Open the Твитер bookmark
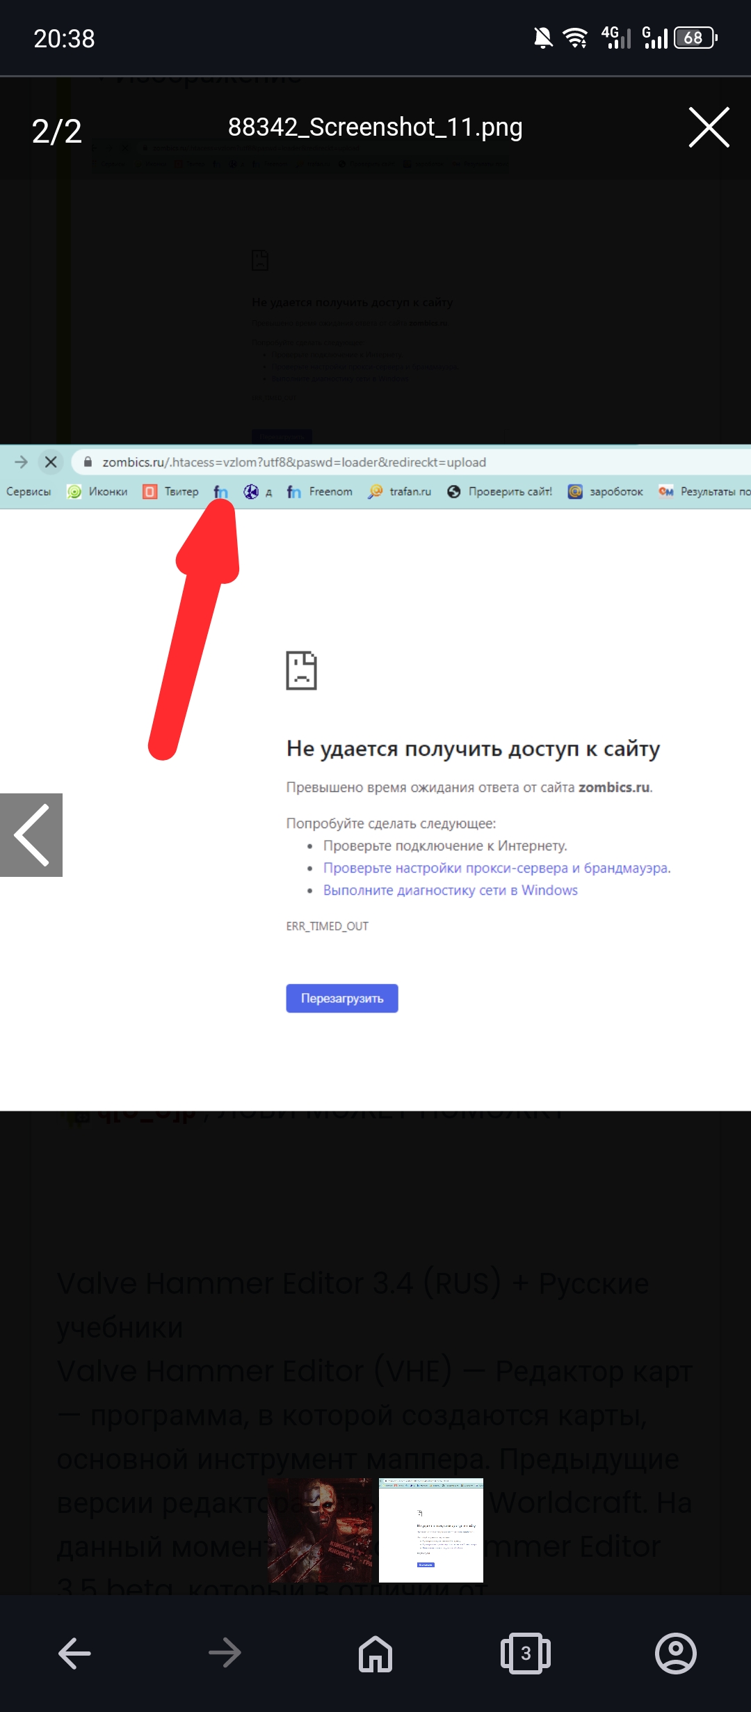The image size is (751, 1712). pyautogui.click(x=171, y=491)
